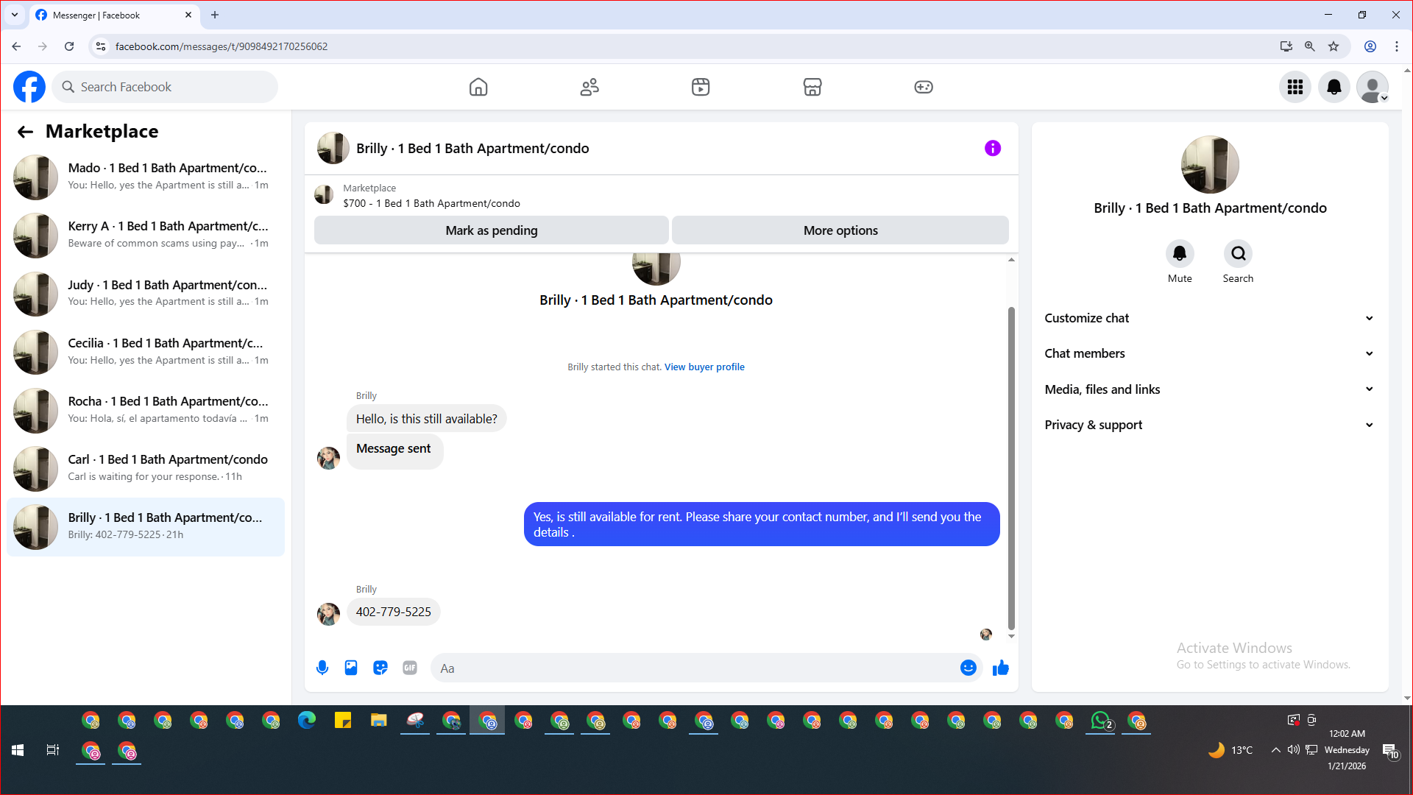Click the blue 'Yes, is still available' reply
Viewport: 1413px width, 795px height.
[762, 524]
